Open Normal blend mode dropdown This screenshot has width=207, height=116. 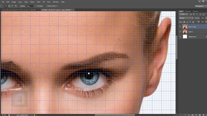click(186, 18)
